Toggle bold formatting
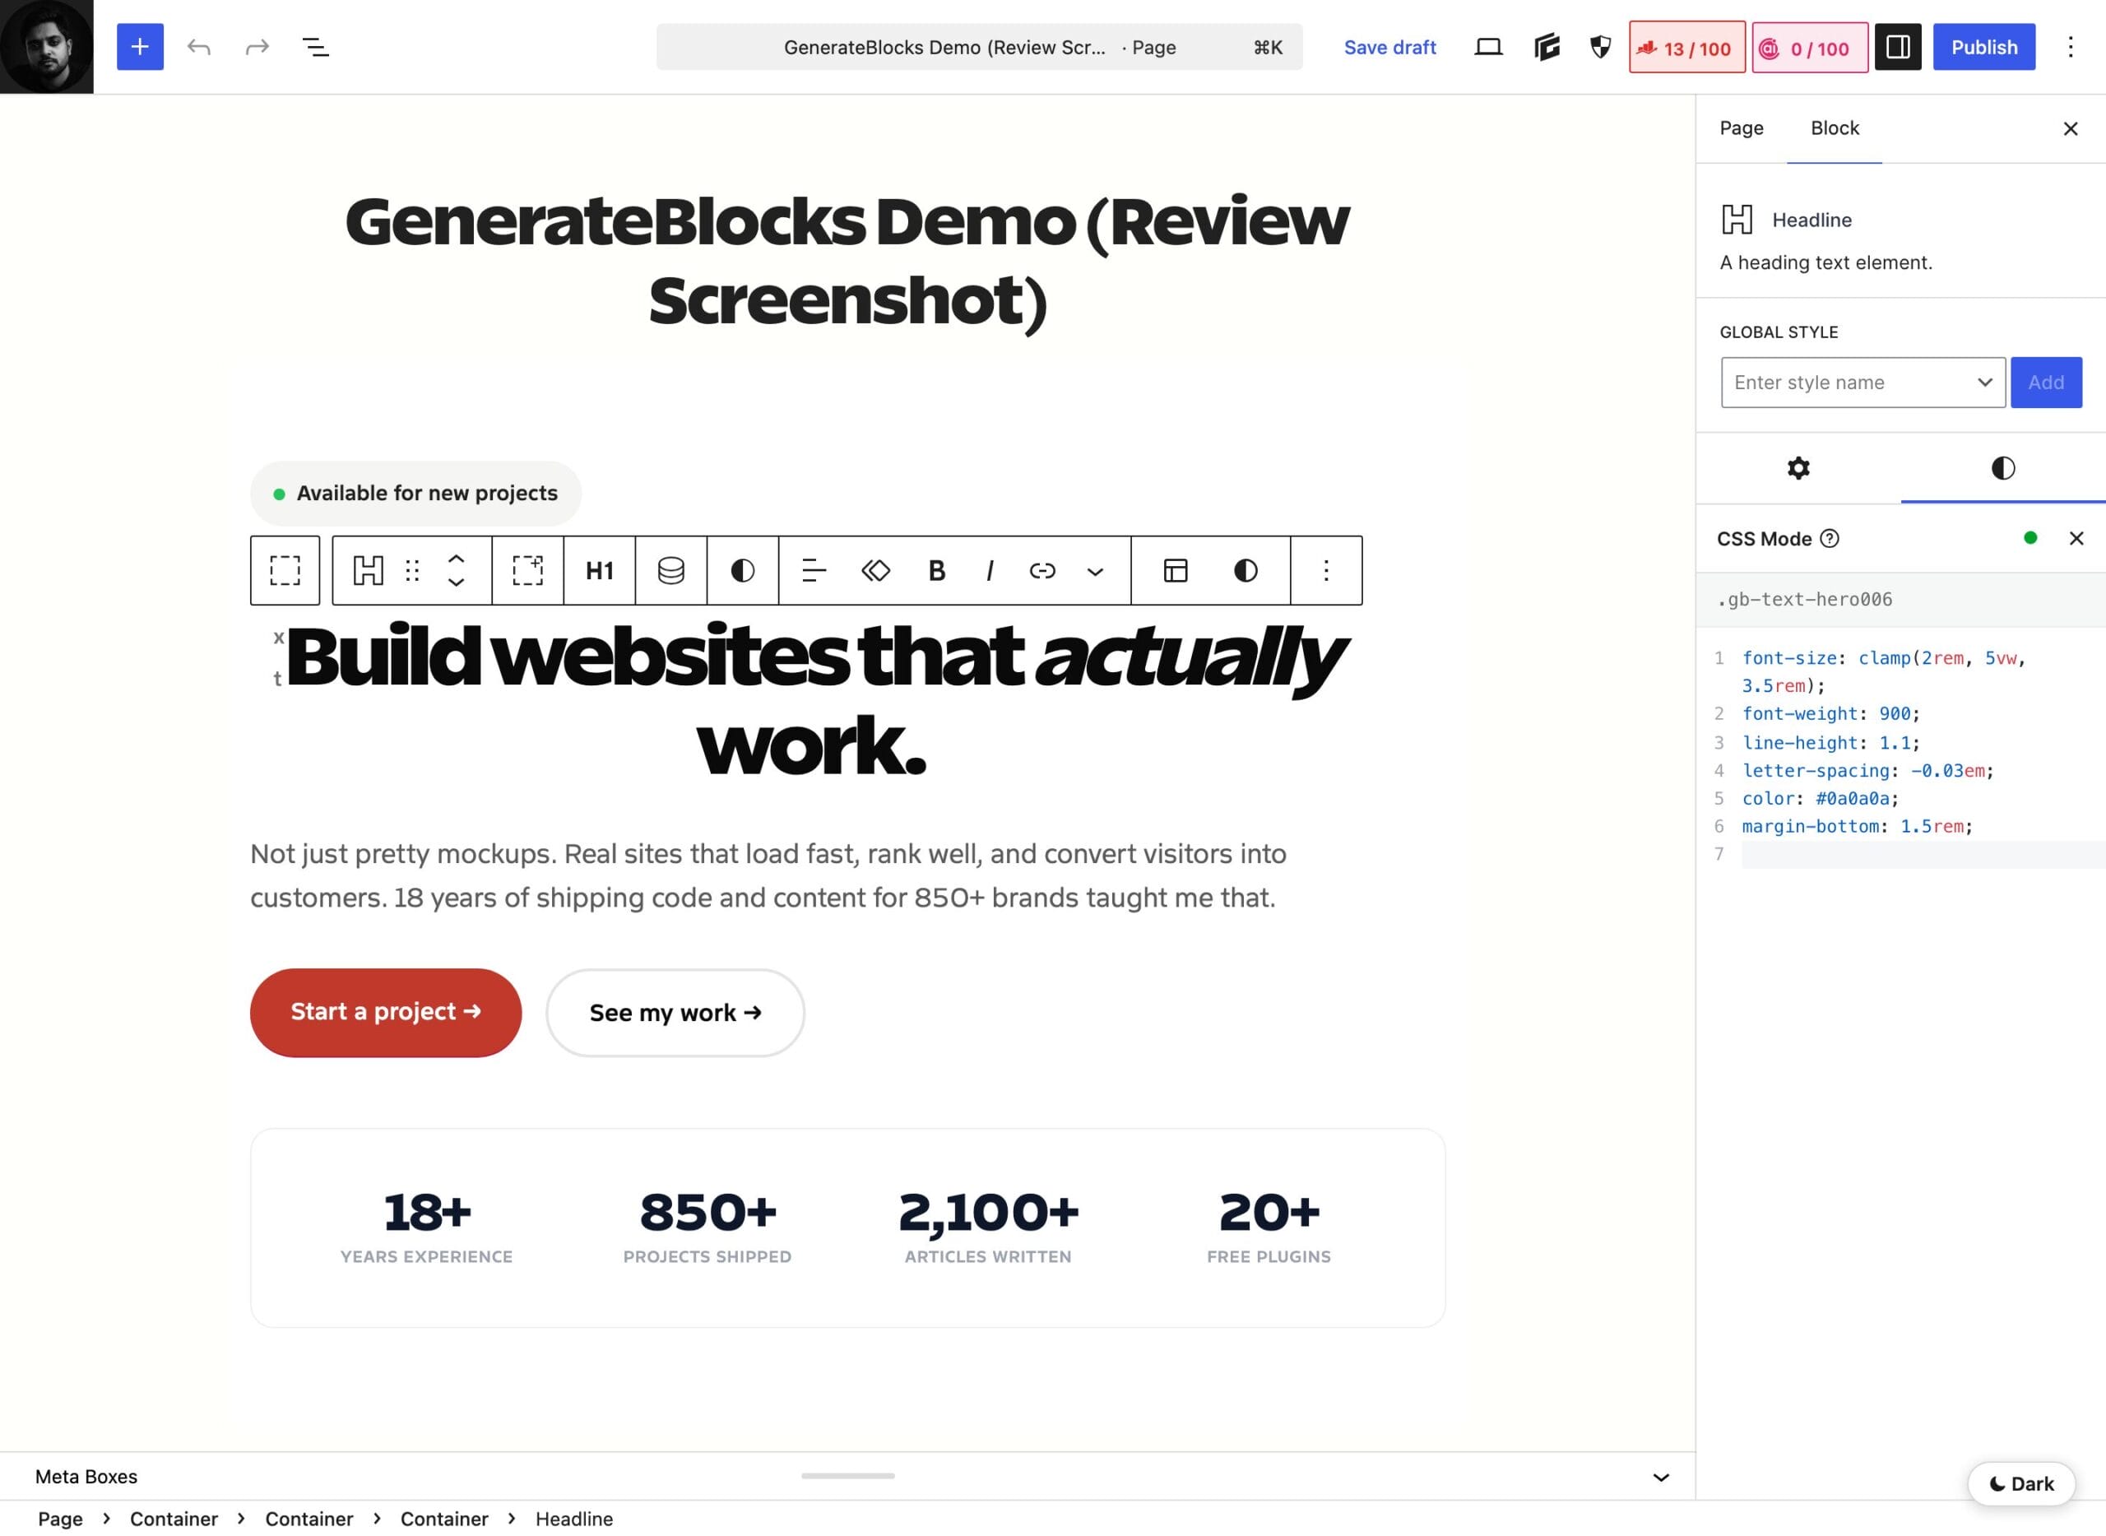 (x=936, y=570)
